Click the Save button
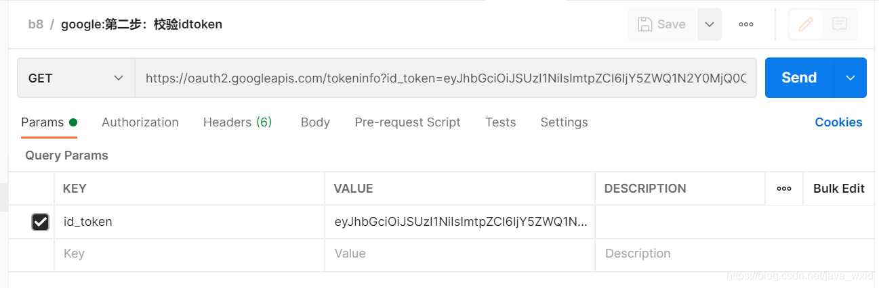The height and width of the screenshot is (288, 879). click(662, 24)
